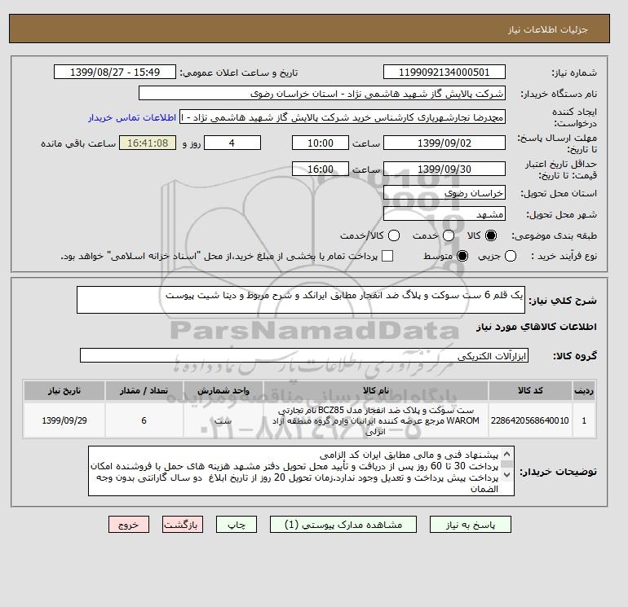Open مشاهده مدارک پیوستی (1) attachments
Image resolution: width=628 pixels, height=607 pixels.
pyautogui.click(x=343, y=525)
